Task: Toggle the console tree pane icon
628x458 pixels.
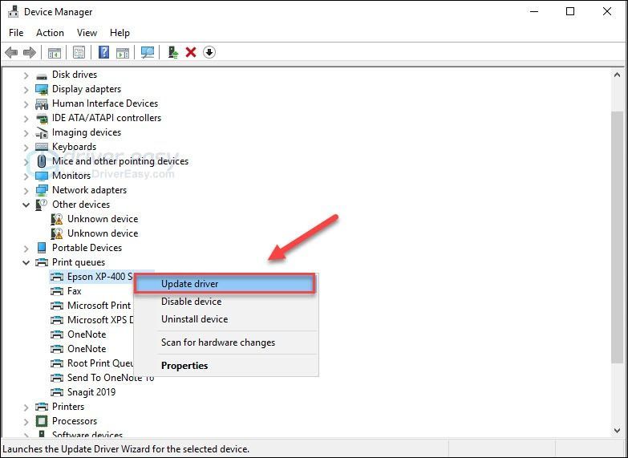Action: [54, 52]
